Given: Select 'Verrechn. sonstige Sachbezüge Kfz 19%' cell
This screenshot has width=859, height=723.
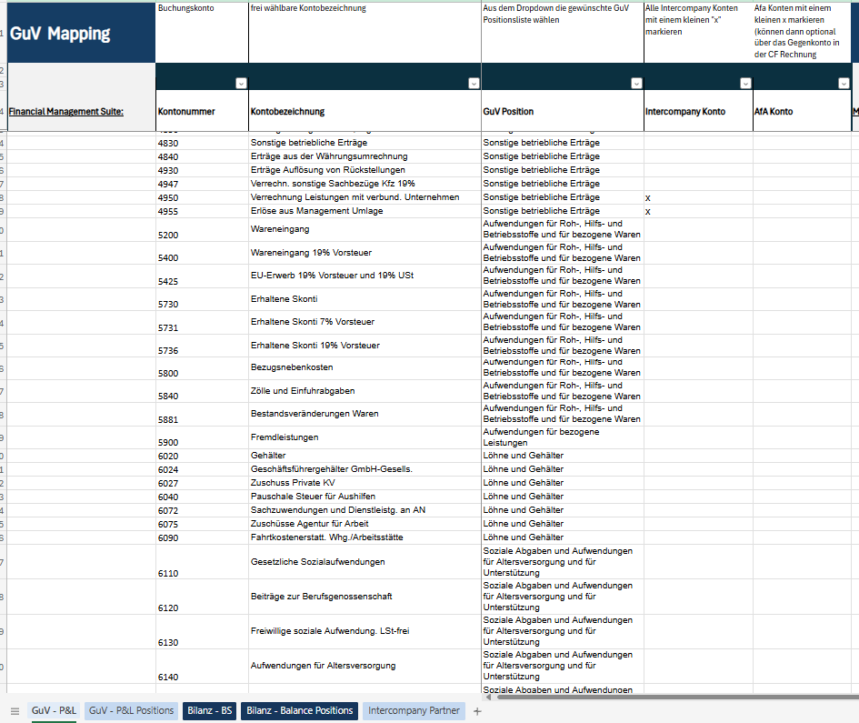Looking at the screenshot, I should (x=365, y=185).
